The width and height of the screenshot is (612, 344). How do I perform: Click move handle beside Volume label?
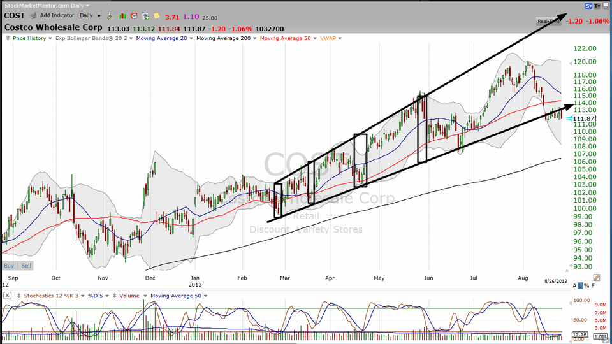tap(114, 296)
